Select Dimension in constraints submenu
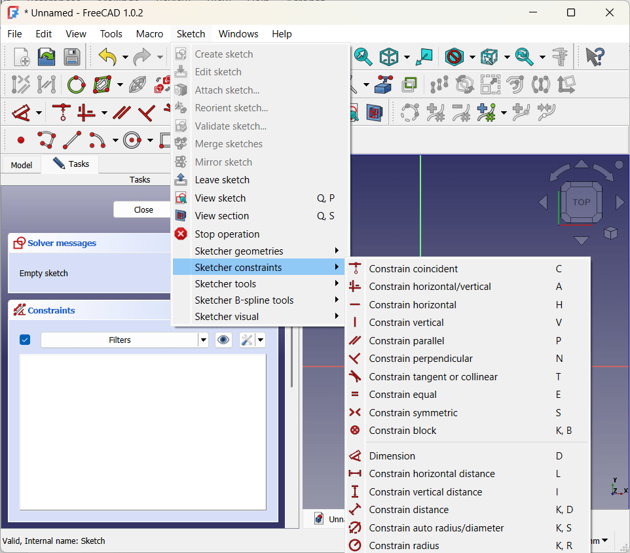The height and width of the screenshot is (553, 630). tap(468, 456)
